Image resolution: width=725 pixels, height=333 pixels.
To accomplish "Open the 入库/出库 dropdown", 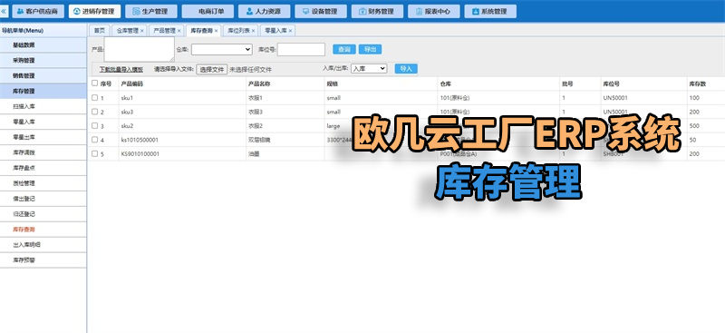I will [369, 68].
